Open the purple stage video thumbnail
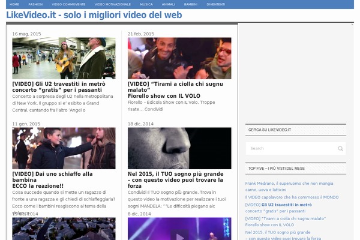This screenshot has width=360, height=240. click(x=179, y=229)
